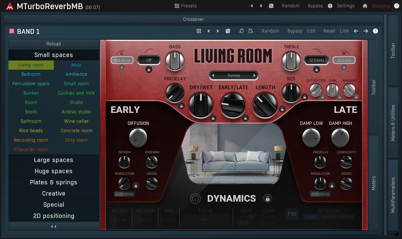
Task: Click the Reload button
Action: pyautogui.click(x=54, y=44)
